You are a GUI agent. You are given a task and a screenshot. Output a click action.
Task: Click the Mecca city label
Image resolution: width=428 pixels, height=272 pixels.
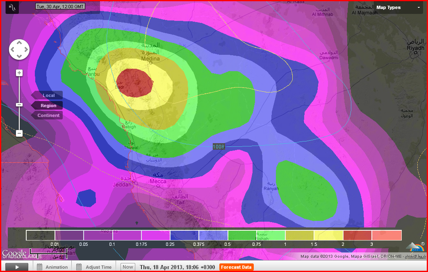coord(158,181)
